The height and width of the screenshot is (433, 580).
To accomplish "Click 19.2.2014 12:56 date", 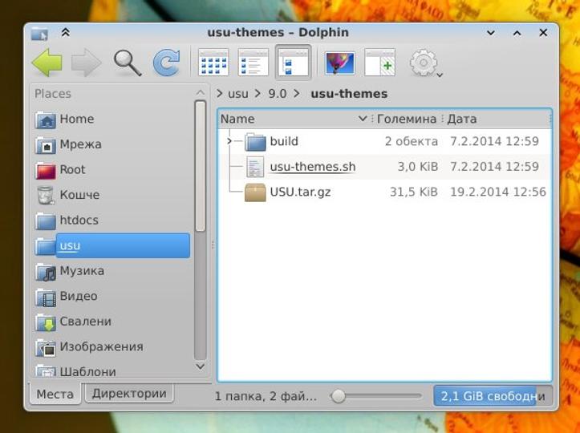I will tap(498, 192).
